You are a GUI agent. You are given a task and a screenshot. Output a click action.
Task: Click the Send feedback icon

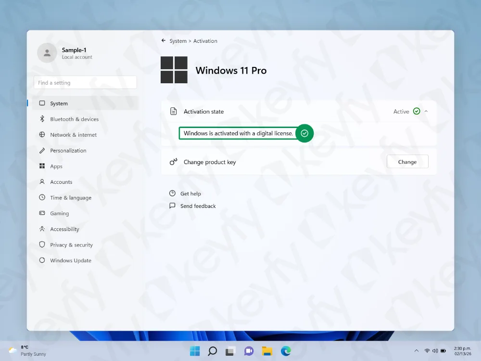pyautogui.click(x=172, y=206)
